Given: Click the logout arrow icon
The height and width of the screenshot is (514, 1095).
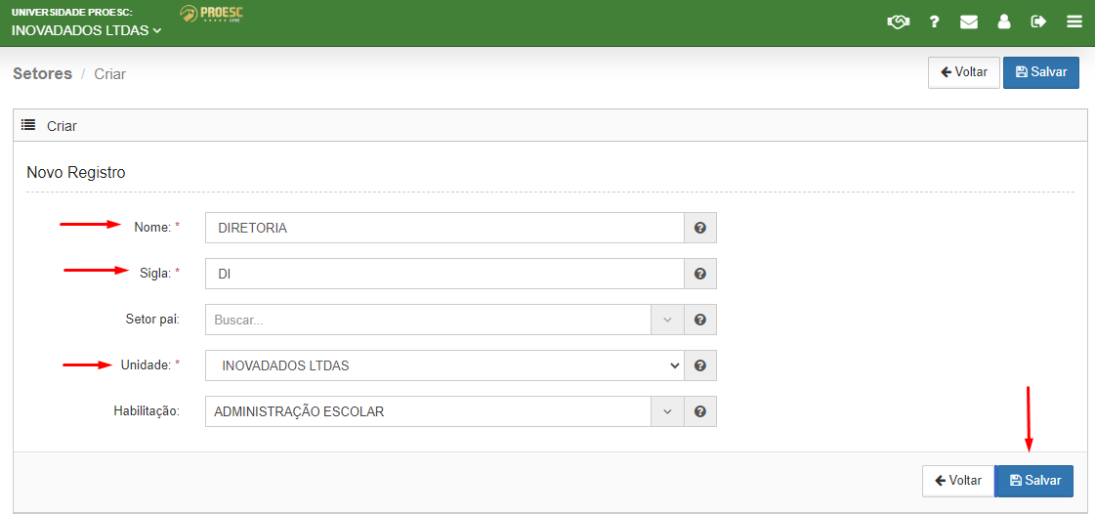Looking at the screenshot, I should tap(1038, 21).
